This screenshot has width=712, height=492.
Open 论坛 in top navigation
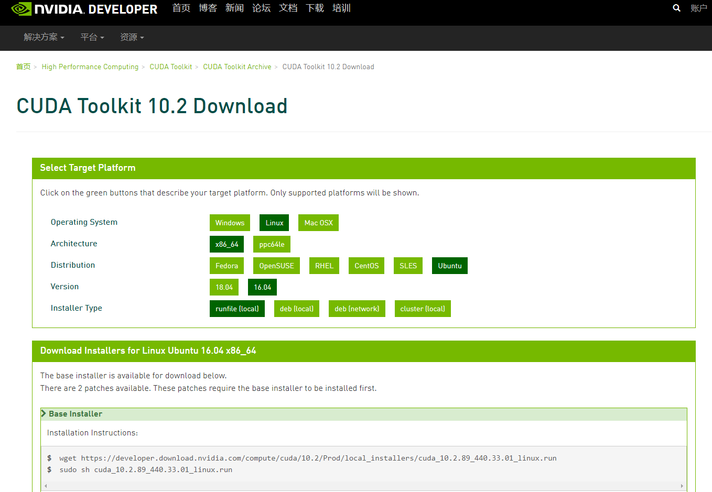tap(261, 8)
